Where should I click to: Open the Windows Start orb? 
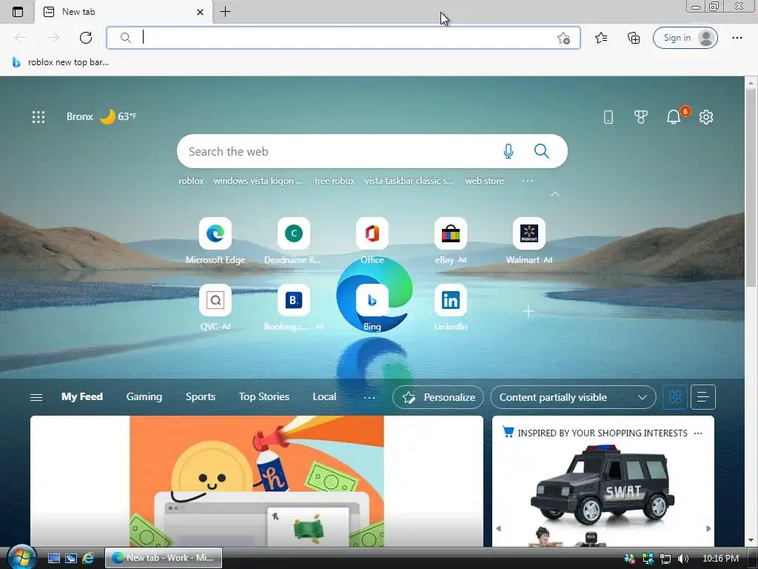point(21,557)
